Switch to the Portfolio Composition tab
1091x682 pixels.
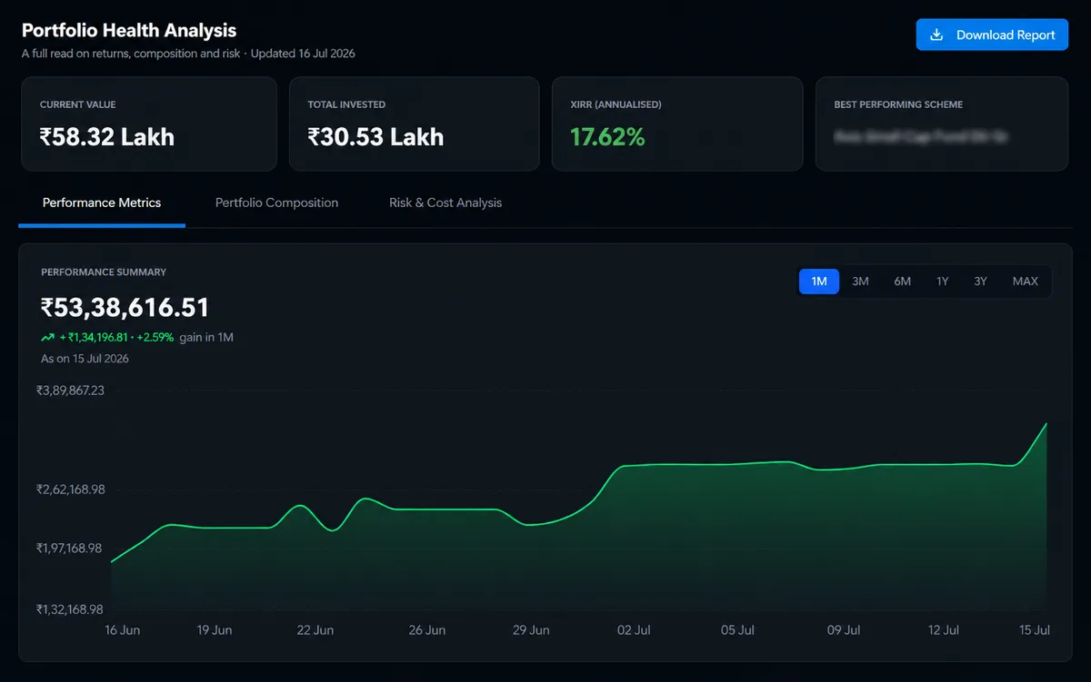click(276, 203)
